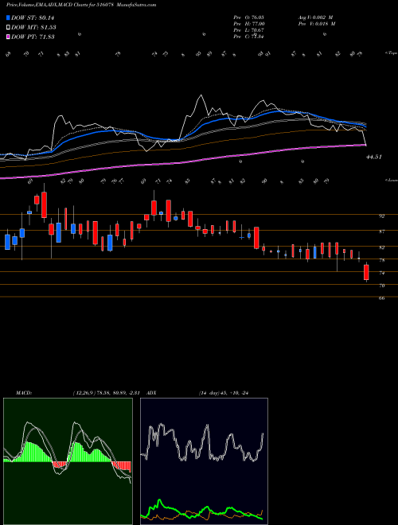Click the ADX (14 day) values text
The image size is (398, 525).
pos(224,393)
